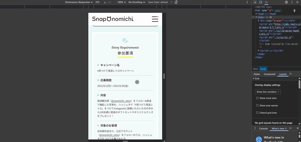Open the Save-Data default dropdown
This screenshot has height=142, width=301.
(160, 2)
